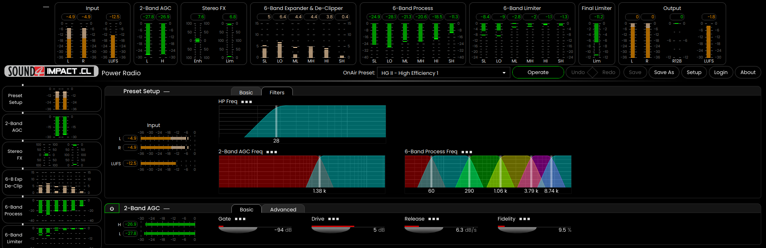Open the three-dot menu beside 2-Band AGC Freq
The width and height of the screenshot is (766, 248).
(272, 152)
